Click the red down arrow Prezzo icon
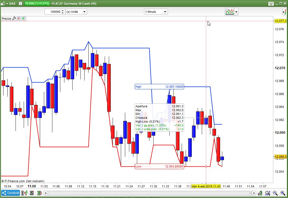This screenshot has height=198, width=288. tap(19, 18)
